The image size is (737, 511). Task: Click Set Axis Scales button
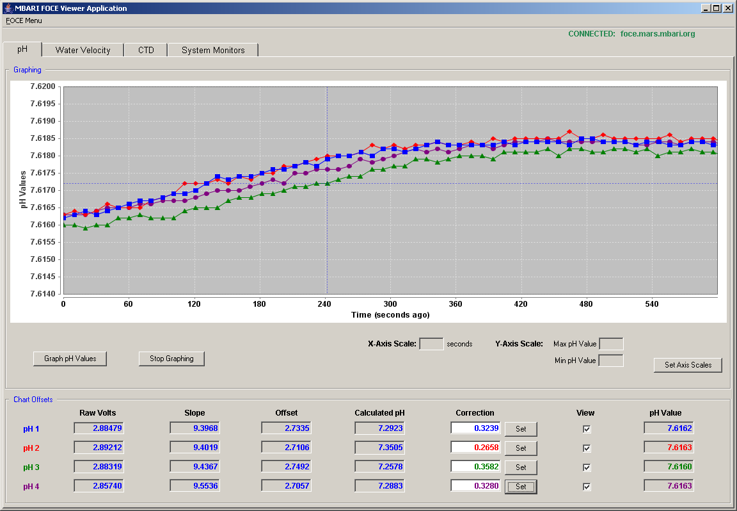[x=688, y=365]
